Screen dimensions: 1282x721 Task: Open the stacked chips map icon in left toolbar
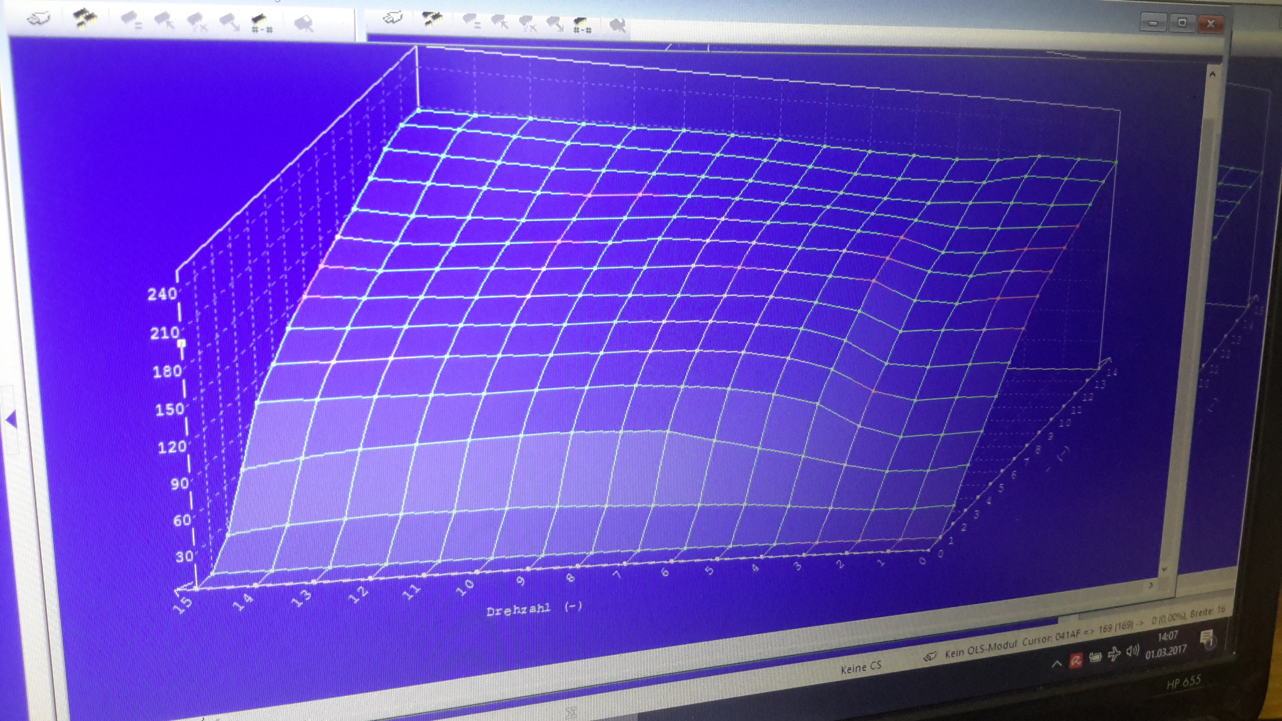tap(86, 19)
